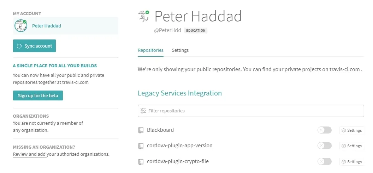Select the Repositories tab
The height and width of the screenshot is (173, 373).
150,50
